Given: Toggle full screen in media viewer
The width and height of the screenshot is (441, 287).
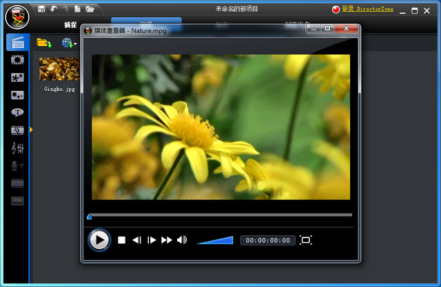Looking at the screenshot, I should pyautogui.click(x=306, y=240).
